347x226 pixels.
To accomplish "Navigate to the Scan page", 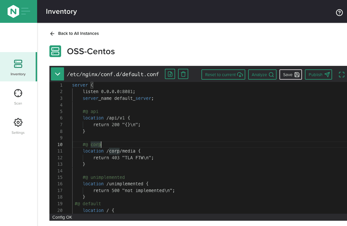I will click(18, 97).
